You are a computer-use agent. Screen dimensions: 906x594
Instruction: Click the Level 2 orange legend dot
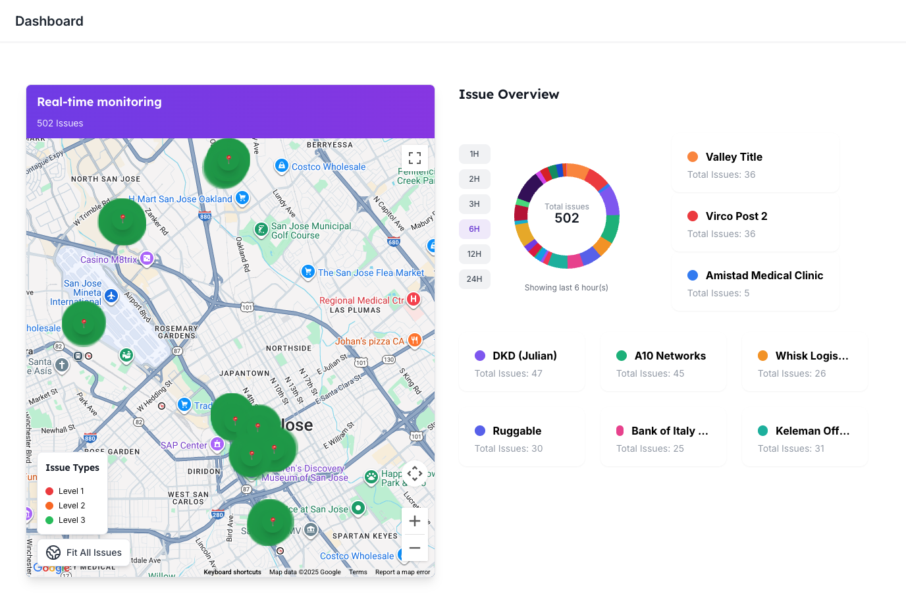coord(49,506)
